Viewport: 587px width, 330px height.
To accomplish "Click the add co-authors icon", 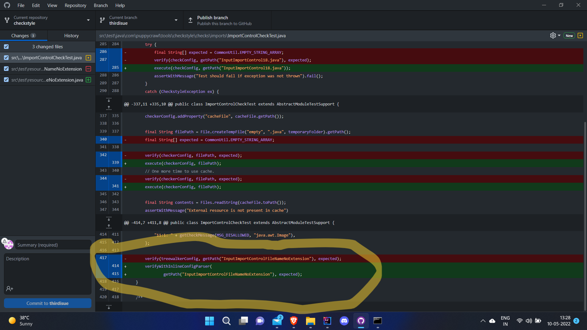I will 9,288.
